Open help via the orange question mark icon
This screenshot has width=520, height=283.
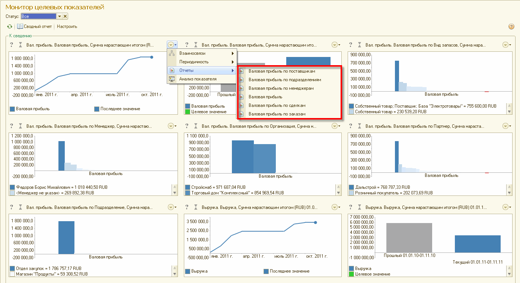click(x=511, y=26)
